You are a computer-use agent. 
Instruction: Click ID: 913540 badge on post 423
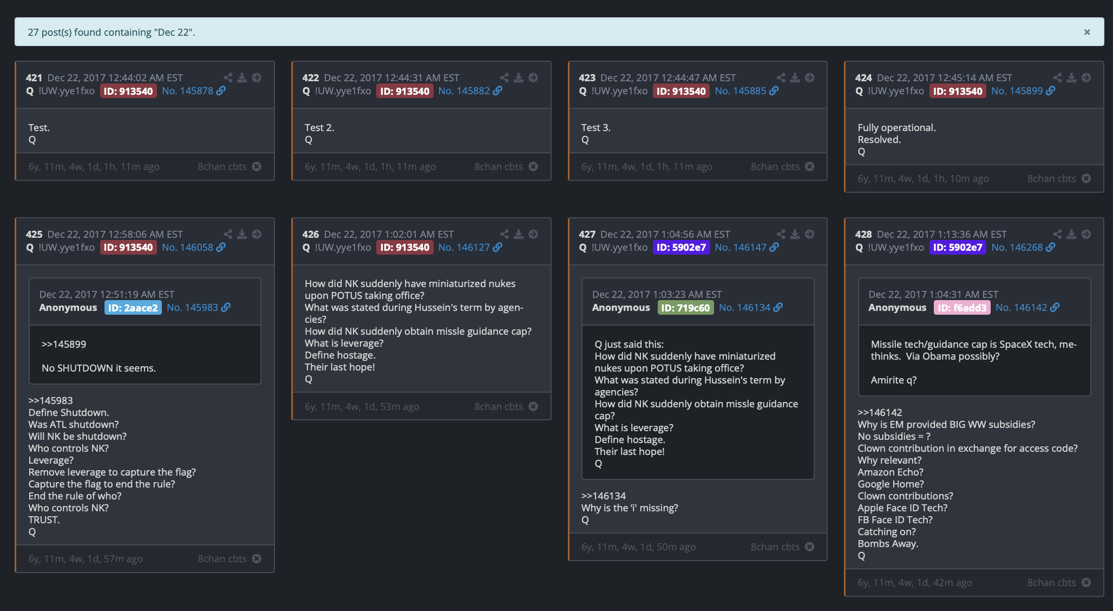[682, 91]
